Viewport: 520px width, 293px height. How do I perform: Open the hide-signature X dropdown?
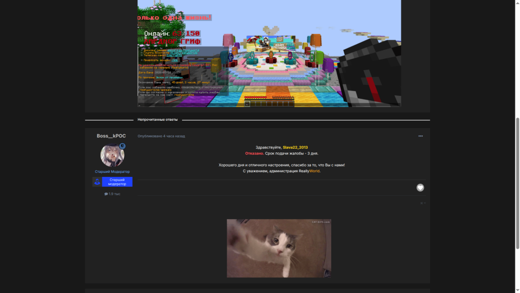[423, 203]
